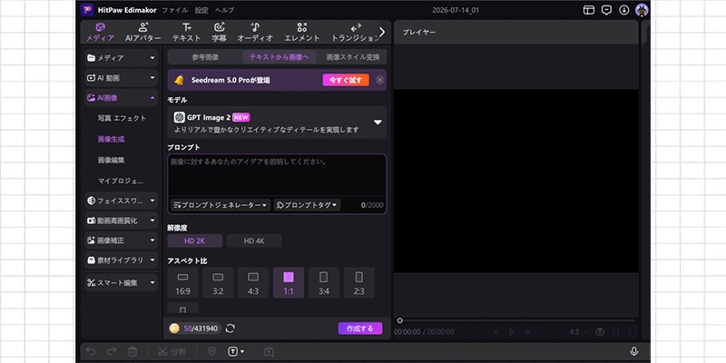This screenshot has width=726, height=363.
Task: Click the undo arrow in bottom toolbar
Action: tap(92, 351)
